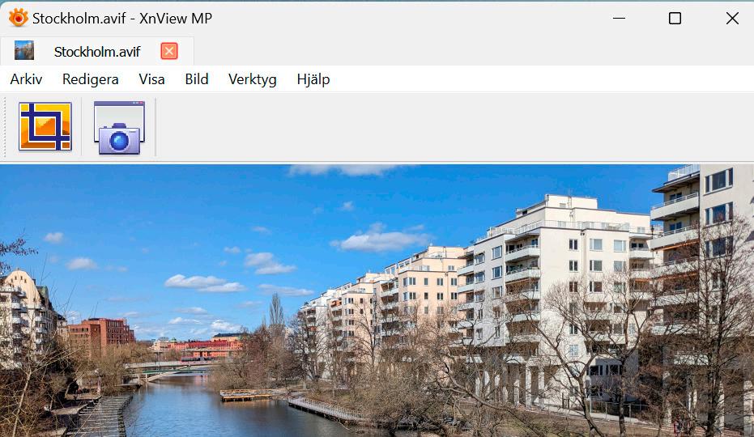Image resolution: width=754 pixels, height=437 pixels.
Task: Click the large white cloud in the photo
Action: click(381, 240)
